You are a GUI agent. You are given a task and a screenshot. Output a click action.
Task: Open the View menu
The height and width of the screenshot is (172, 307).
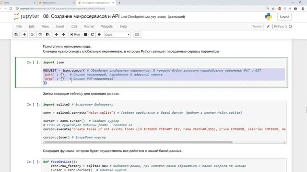[45, 26]
